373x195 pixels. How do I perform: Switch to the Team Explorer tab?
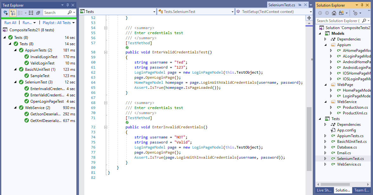[361, 190]
